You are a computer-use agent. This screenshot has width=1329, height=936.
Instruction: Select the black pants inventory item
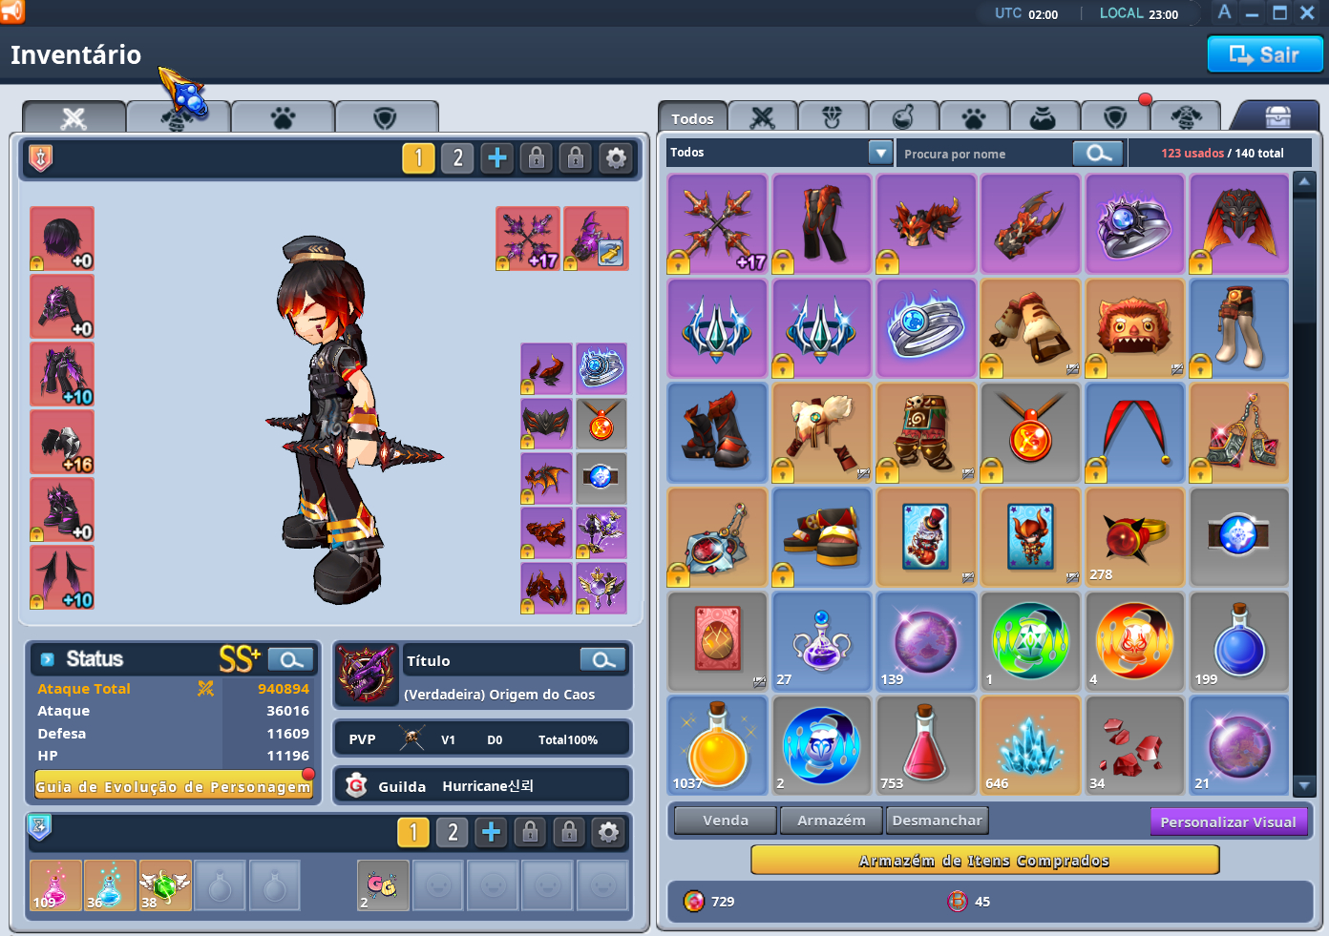822,224
